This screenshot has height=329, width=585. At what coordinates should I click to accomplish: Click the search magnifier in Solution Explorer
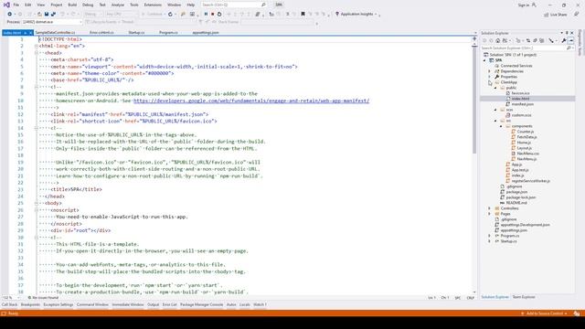pos(569,48)
